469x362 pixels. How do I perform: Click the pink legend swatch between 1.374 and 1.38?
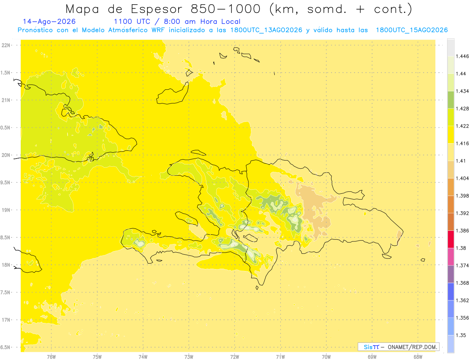click(451, 257)
